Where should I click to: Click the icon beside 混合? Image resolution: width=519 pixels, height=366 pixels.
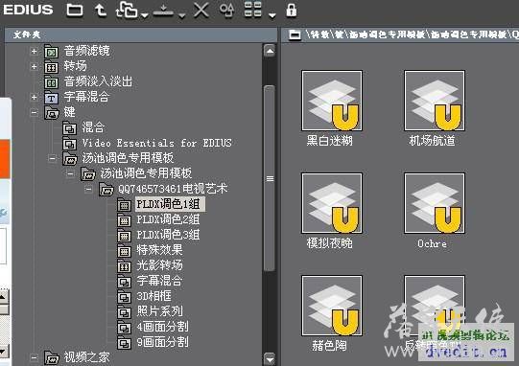69,128
